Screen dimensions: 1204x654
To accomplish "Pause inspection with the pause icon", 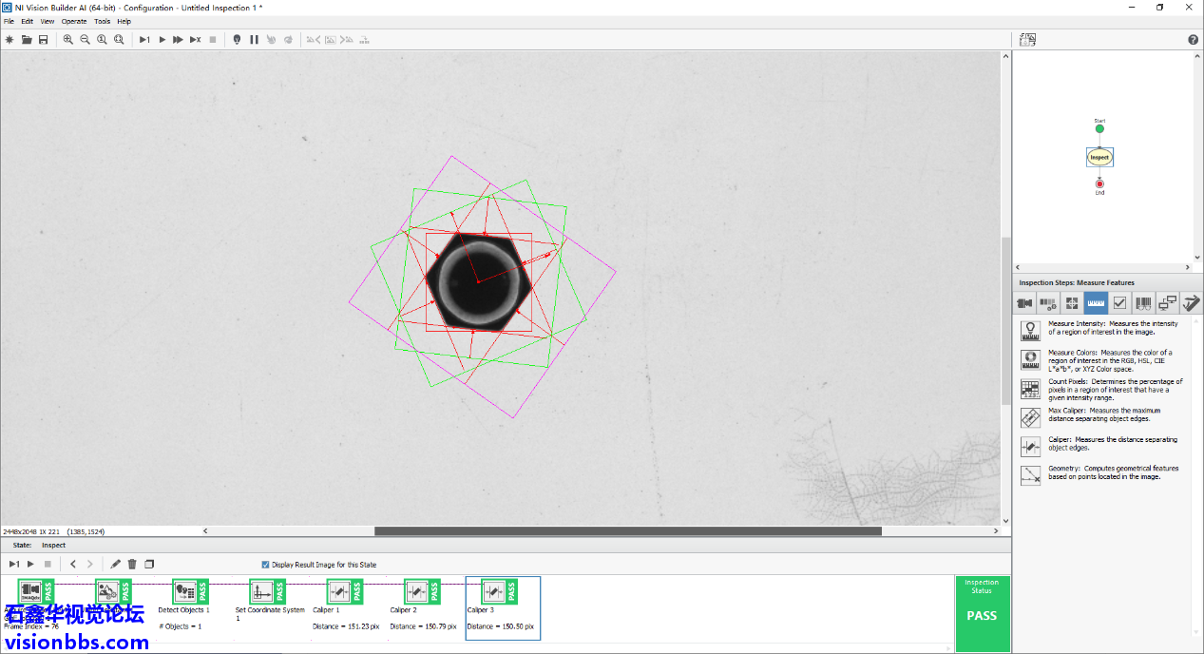I will pyautogui.click(x=254, y=40).
